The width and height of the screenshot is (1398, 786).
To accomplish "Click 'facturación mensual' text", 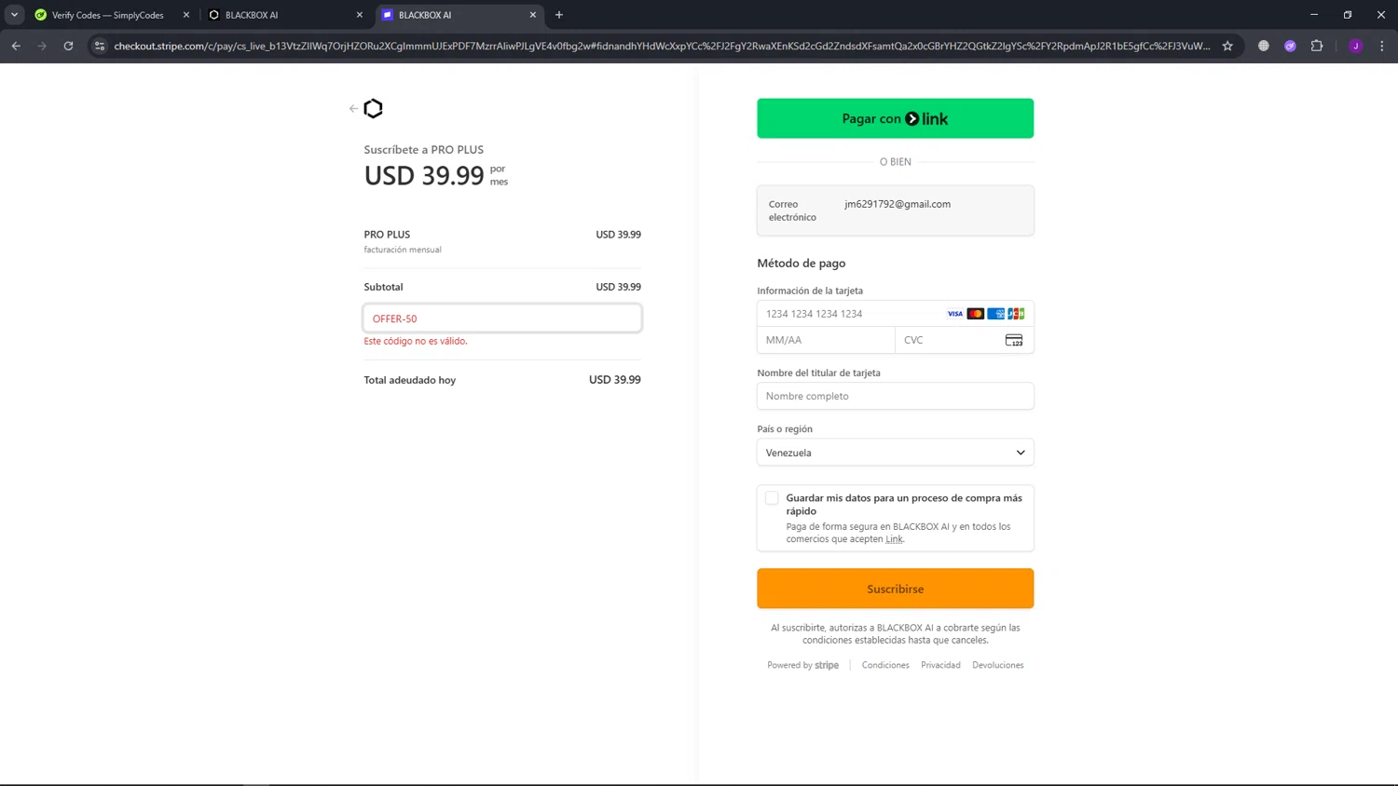I will [403, 250].
